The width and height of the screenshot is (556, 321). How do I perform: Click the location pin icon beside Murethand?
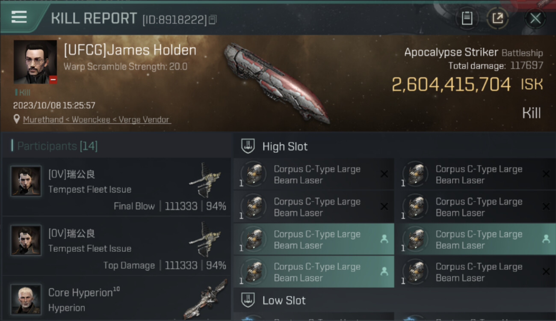point(17,119)
